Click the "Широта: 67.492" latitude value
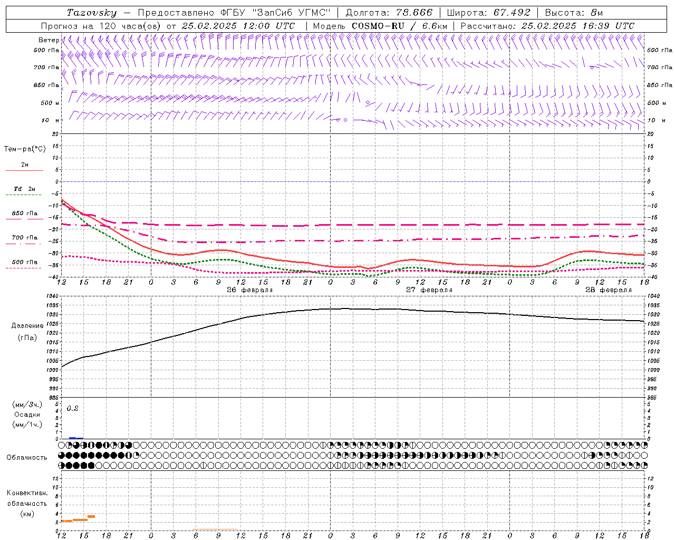The height and width of the screenshot is (540, 675). pyautogui.click(x=489, y=13)
